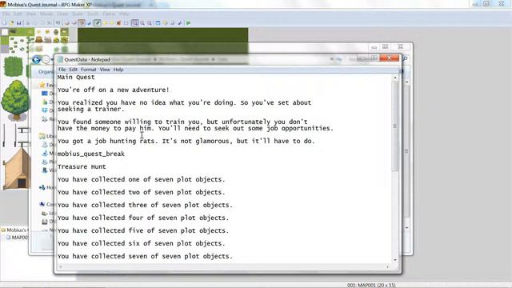This screenshot has height=288, width=512.
Task: Save the project with the floppy disk icon
Action: point(18,23)
